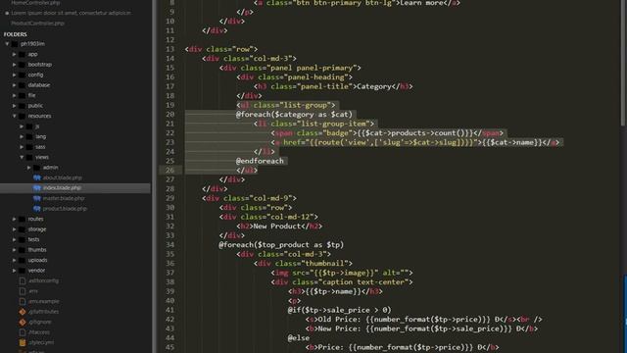Click line number 26 in the gutter

[169, 170]
